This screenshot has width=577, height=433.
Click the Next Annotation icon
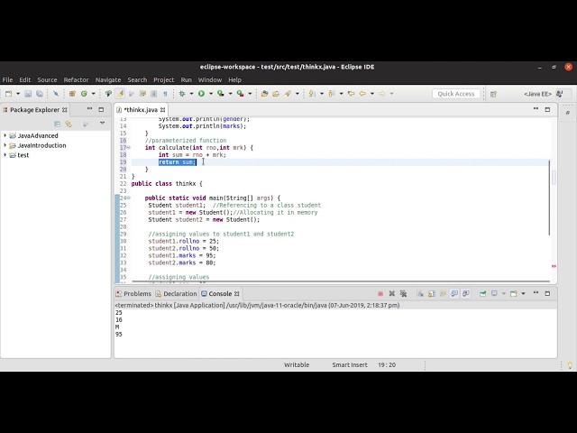pos(312,94)
